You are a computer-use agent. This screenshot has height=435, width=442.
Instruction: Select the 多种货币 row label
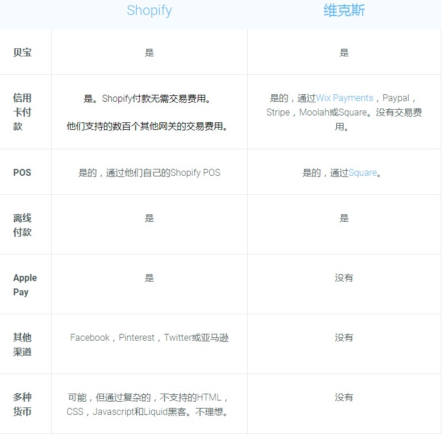pyautogui.click(x=22, y=405)
